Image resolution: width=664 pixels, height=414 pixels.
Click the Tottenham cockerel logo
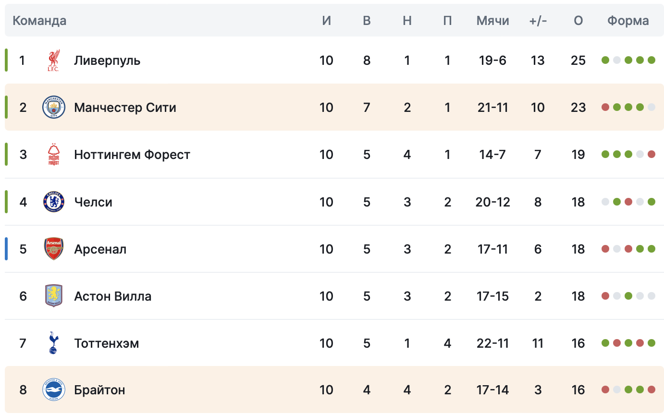[x=54, y=343]
